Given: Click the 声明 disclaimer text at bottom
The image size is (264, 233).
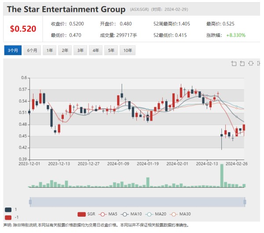Looking at the screenshot, I should coord(96,225).
